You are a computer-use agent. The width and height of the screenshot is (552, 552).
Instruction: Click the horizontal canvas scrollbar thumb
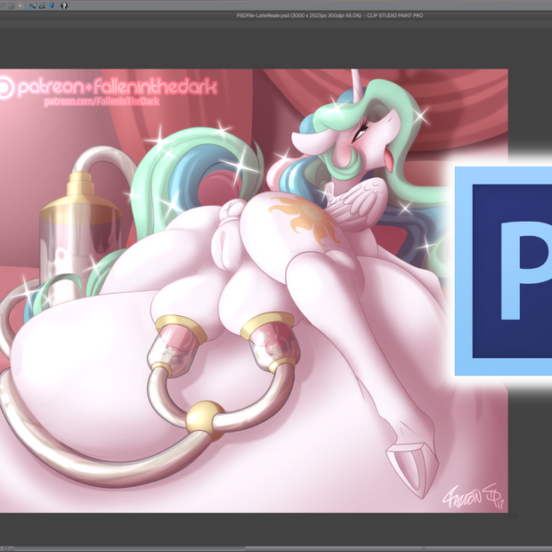[x=398, y=548]
